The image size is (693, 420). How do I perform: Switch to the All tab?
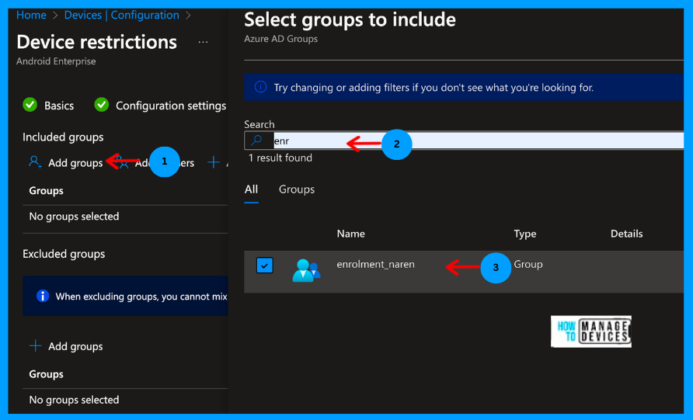click(x=251, y=189)
